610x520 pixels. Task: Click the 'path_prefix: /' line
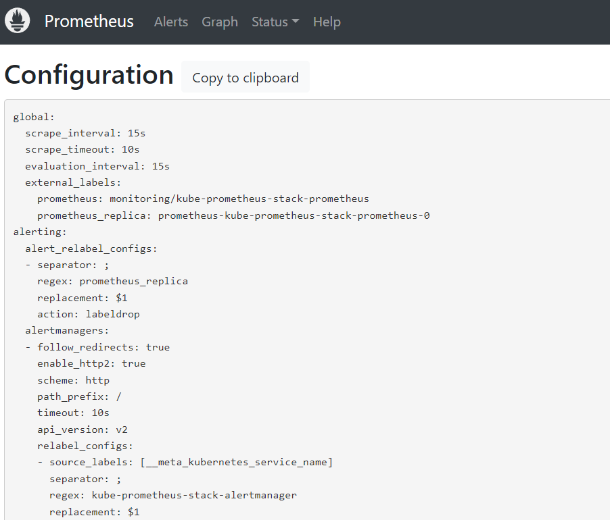point(79,396)
